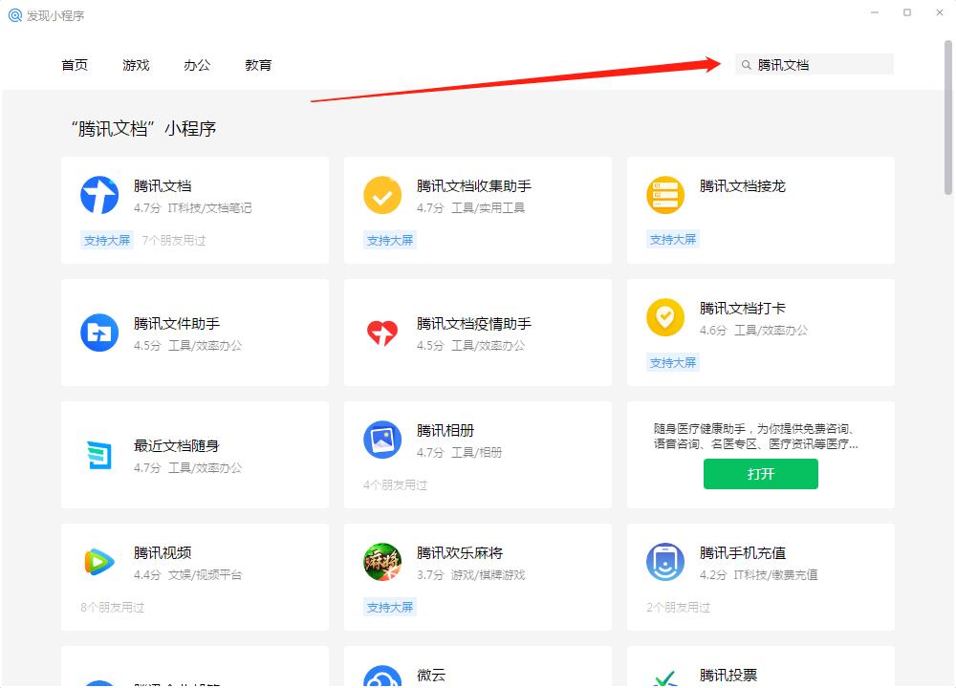The image size is (956, 688).
Task: Select the 腾讯投票 title text
Action: pos(728,676)
